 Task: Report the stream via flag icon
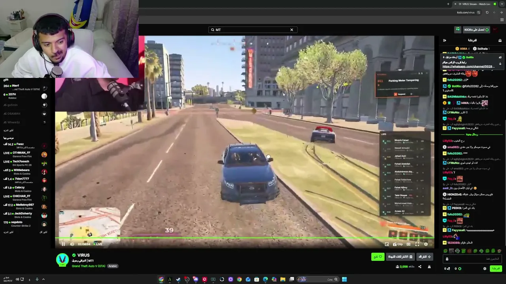[429, 267]
